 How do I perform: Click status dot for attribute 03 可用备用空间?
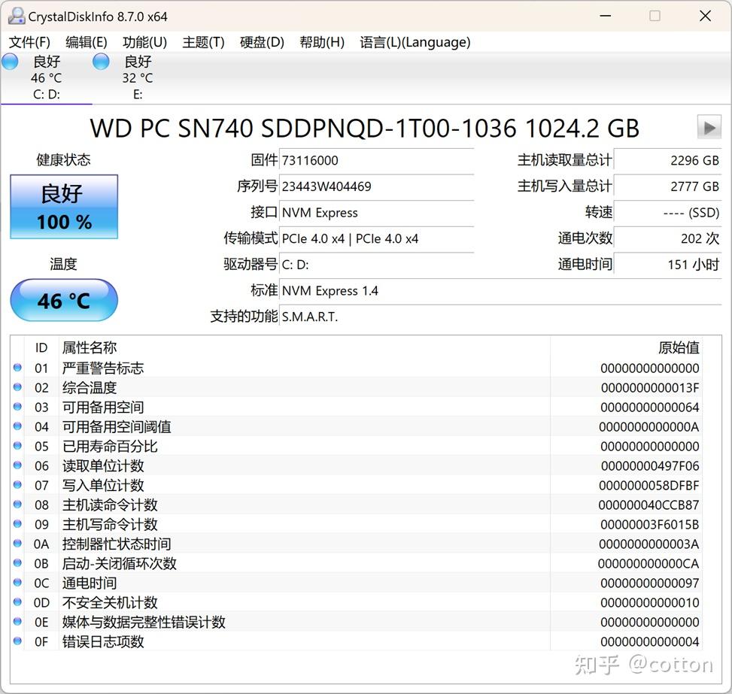18,407
